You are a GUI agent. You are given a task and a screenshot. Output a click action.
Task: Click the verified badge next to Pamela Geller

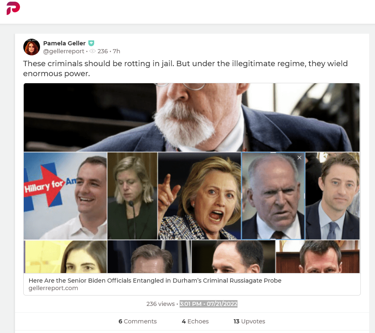91,43
